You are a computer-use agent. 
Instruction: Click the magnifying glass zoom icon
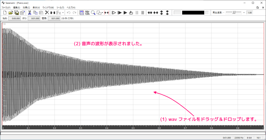pos(93,12)
